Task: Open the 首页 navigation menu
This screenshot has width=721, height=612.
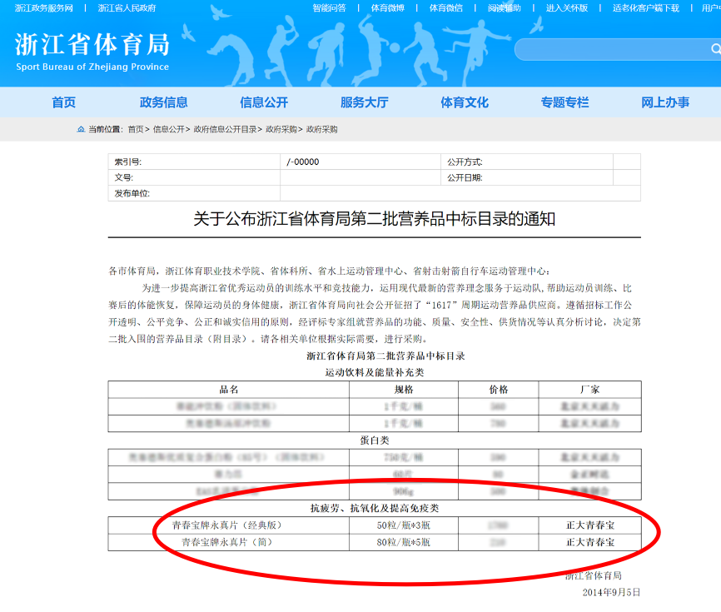Action: coord(63,102)
